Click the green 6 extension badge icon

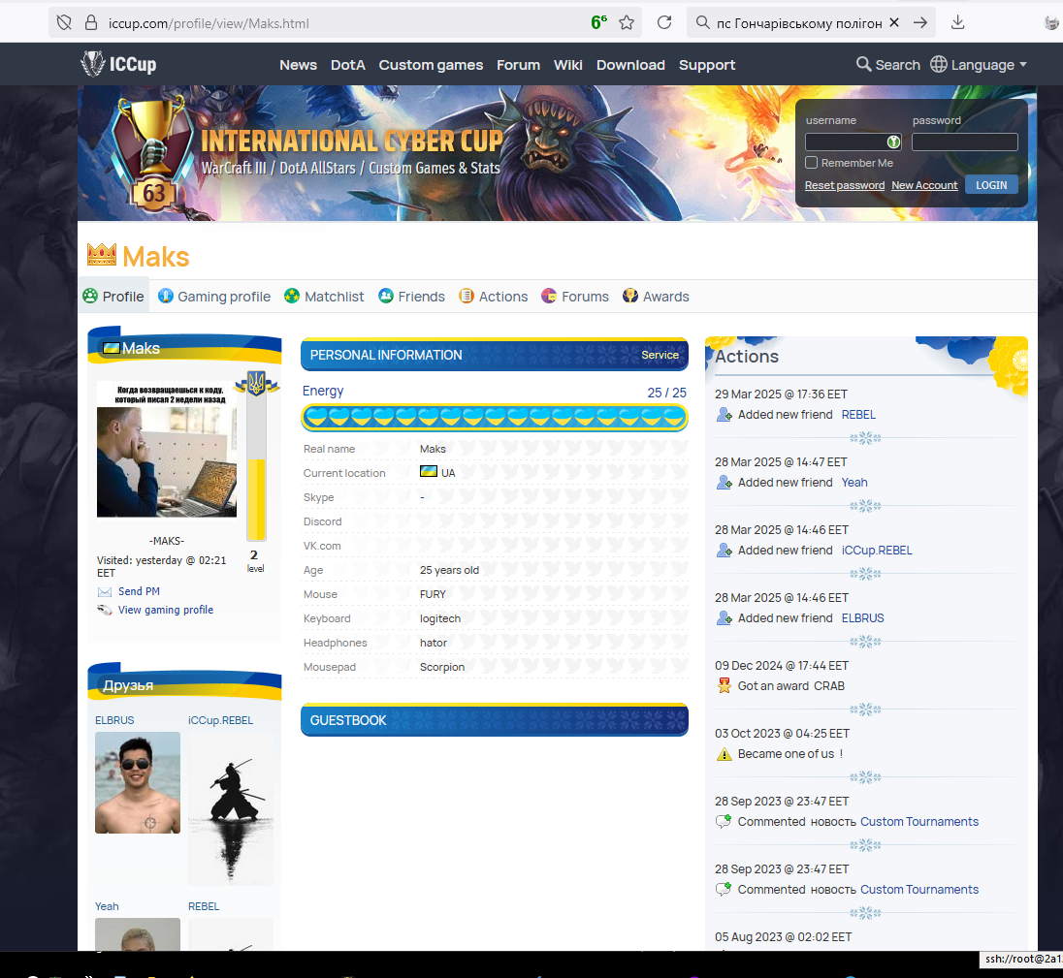pos(598,22)
